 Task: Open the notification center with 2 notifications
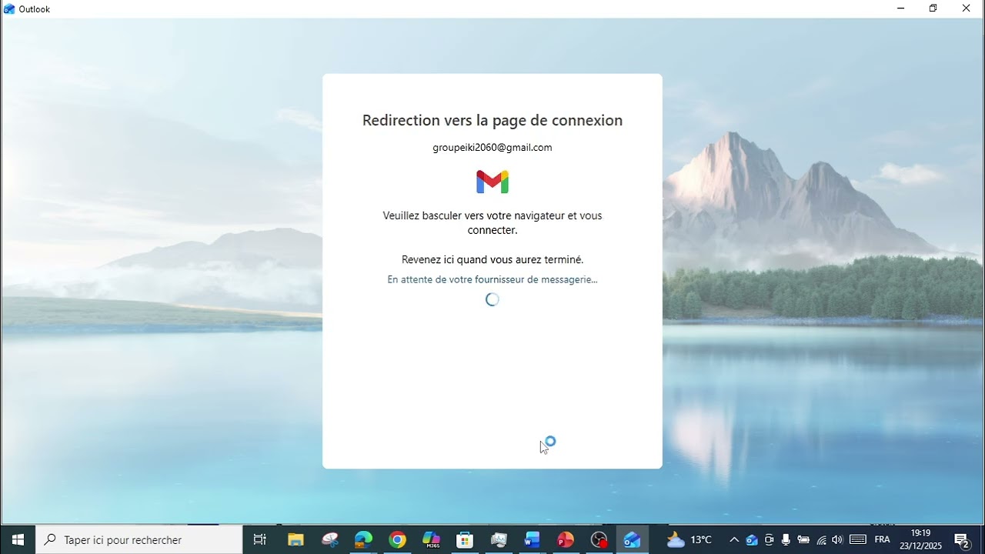click(x=962, y=539)
